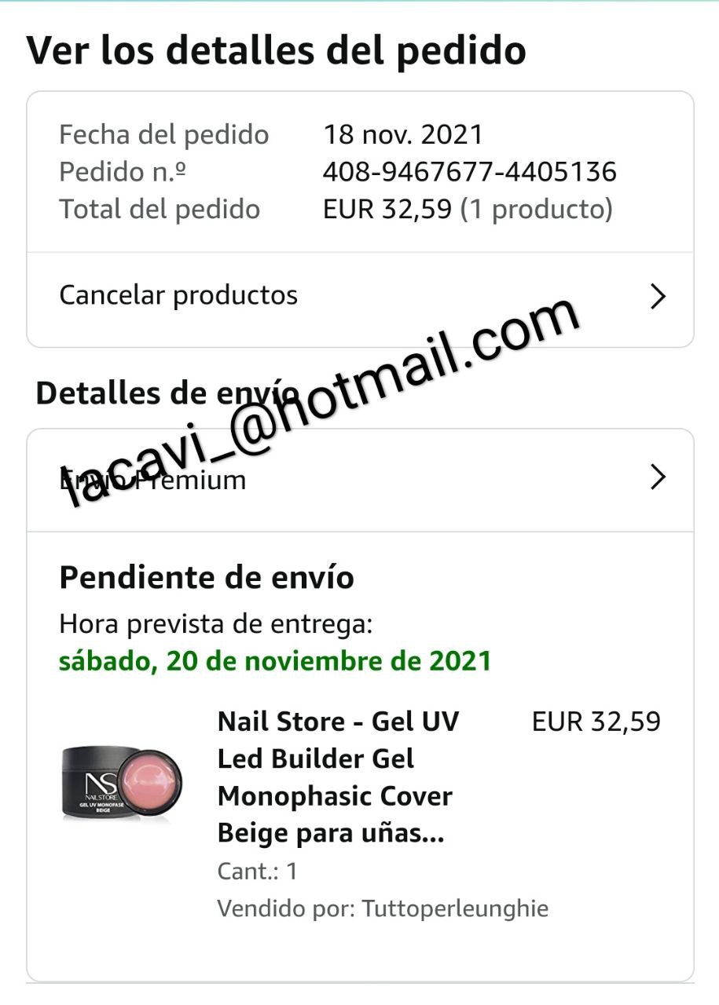The image size is (719, 1005).
Task: Select the Pendiente de envío status heading
Action: pyautogui.click(x=207, y=578)
